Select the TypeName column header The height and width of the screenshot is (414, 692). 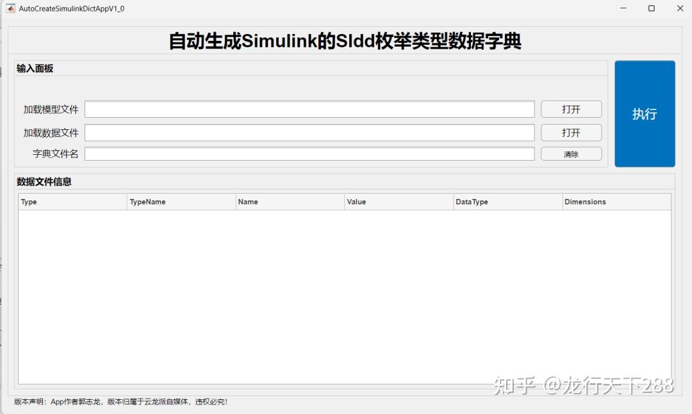click(181, 202)
